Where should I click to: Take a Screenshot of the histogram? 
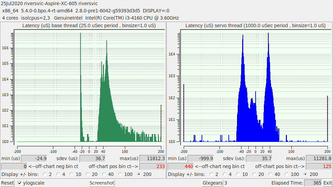click(x=102, y=183)
